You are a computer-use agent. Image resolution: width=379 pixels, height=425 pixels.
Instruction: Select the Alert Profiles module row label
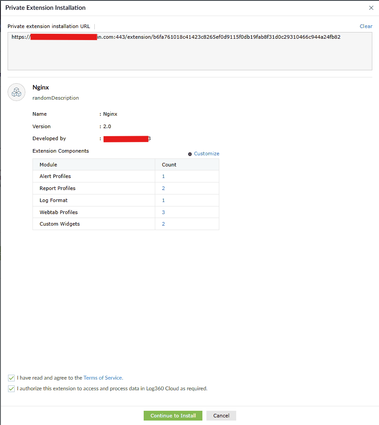[x=55, y=176]
